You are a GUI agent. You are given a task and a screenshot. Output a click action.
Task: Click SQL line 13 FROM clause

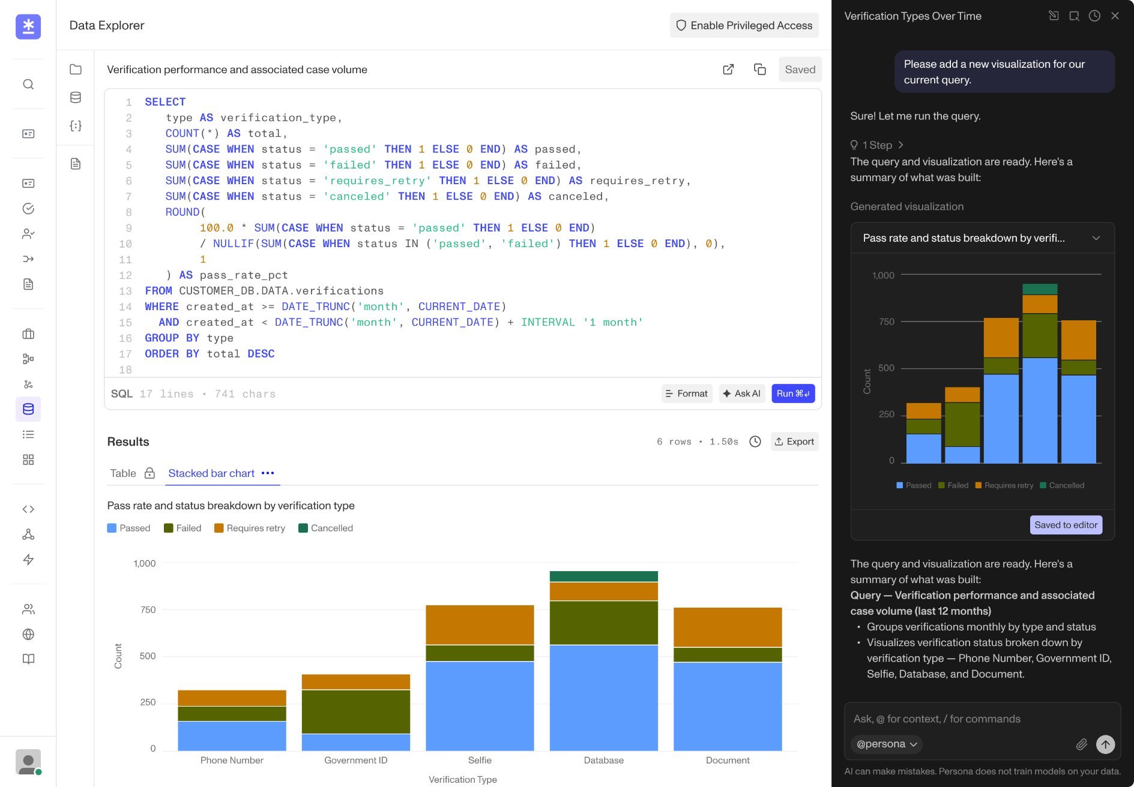[264, 291]
